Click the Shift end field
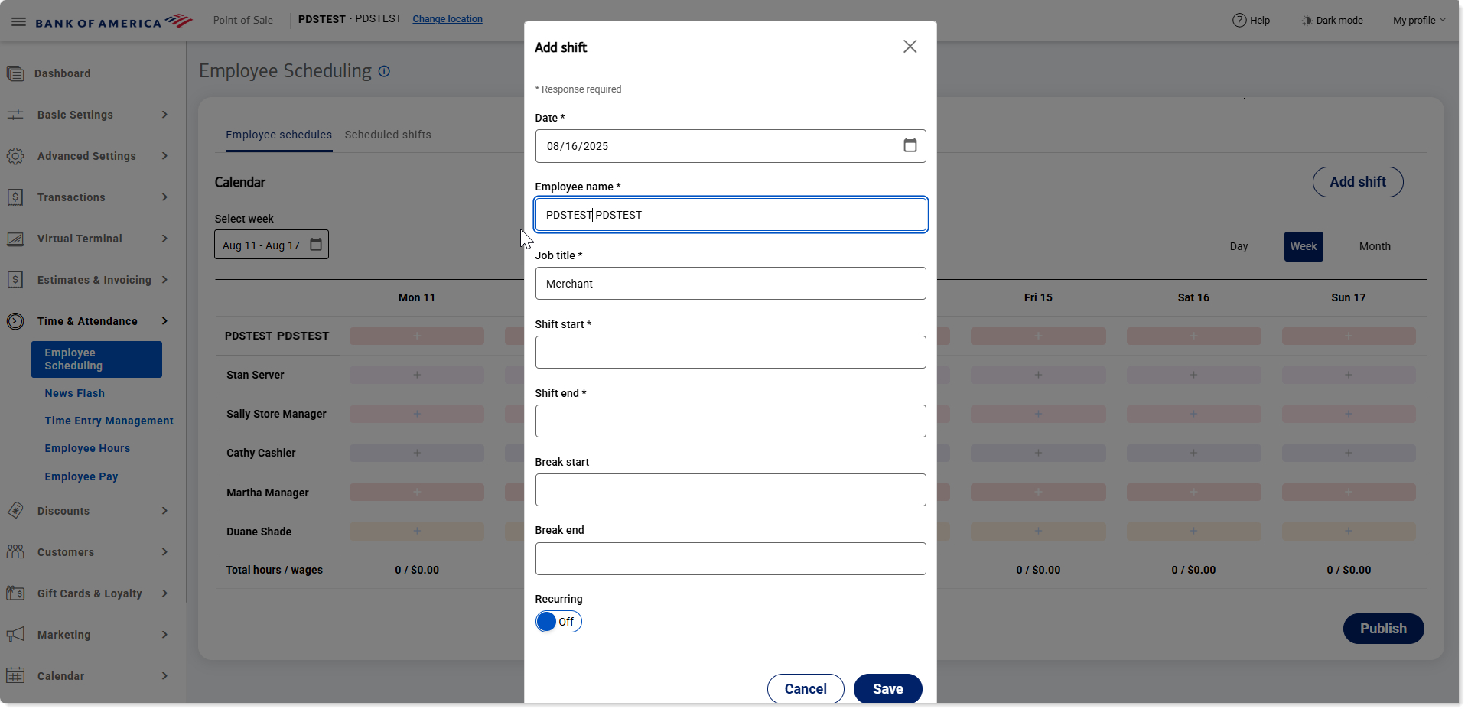Image resolution: width=1468 pixels, height=712 pixels. click(x=731, y=421)
